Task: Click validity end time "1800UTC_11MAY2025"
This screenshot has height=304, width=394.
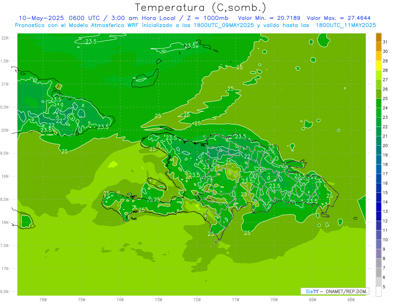Action: point(346,25)
